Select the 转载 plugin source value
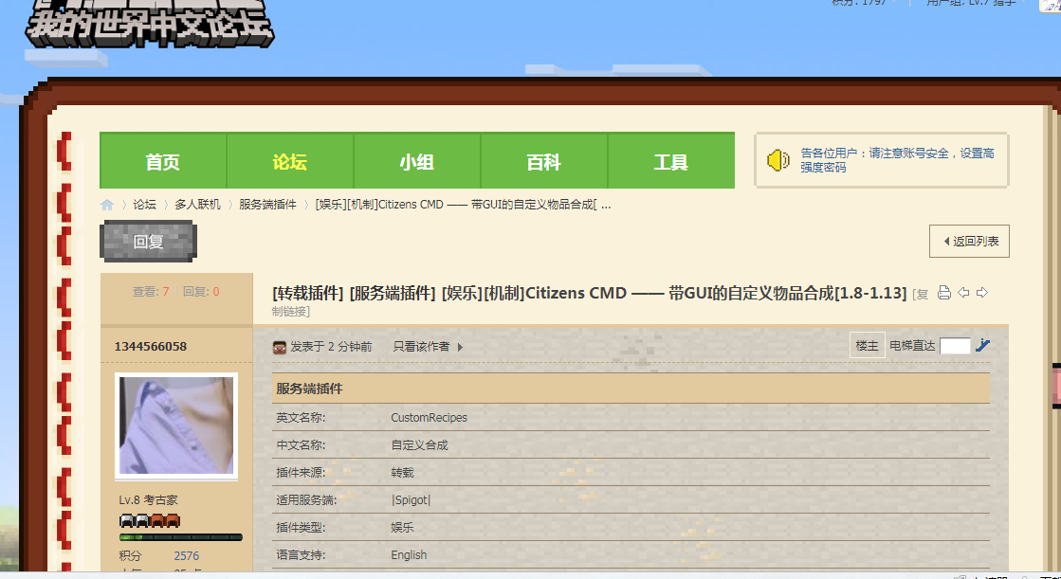This screenshot has height=579, width=1061. tap(402, 472)
